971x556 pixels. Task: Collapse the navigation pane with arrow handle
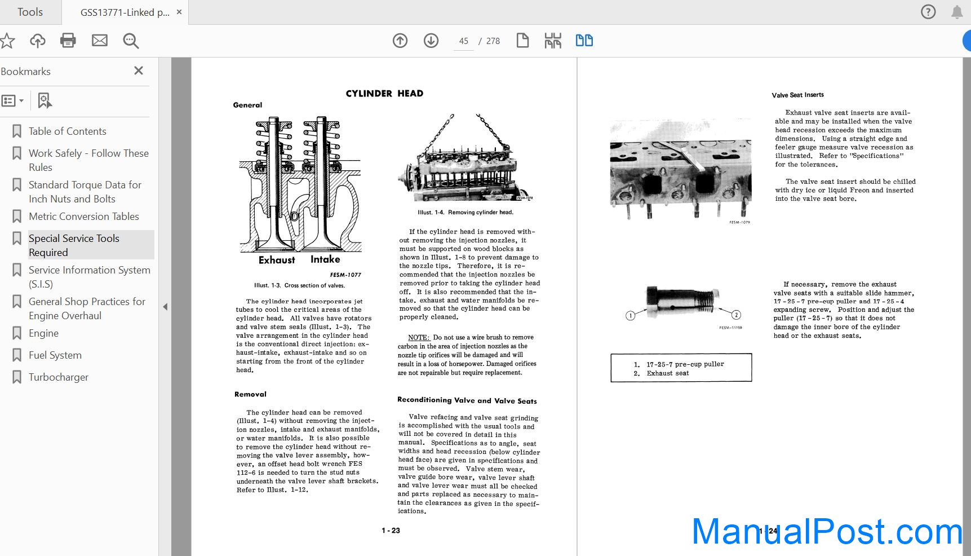pos(165,307)
